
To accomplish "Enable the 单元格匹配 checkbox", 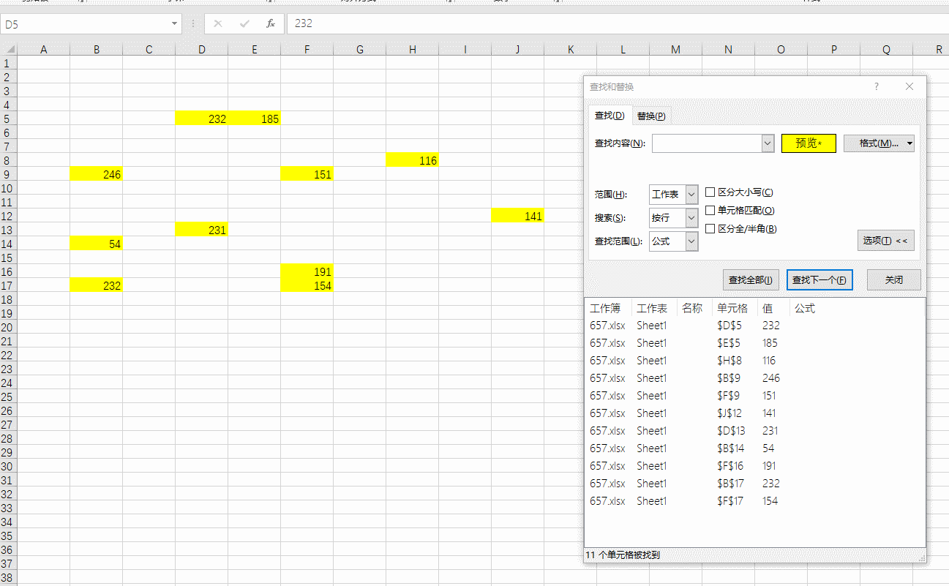I will [x=710, y=211].
